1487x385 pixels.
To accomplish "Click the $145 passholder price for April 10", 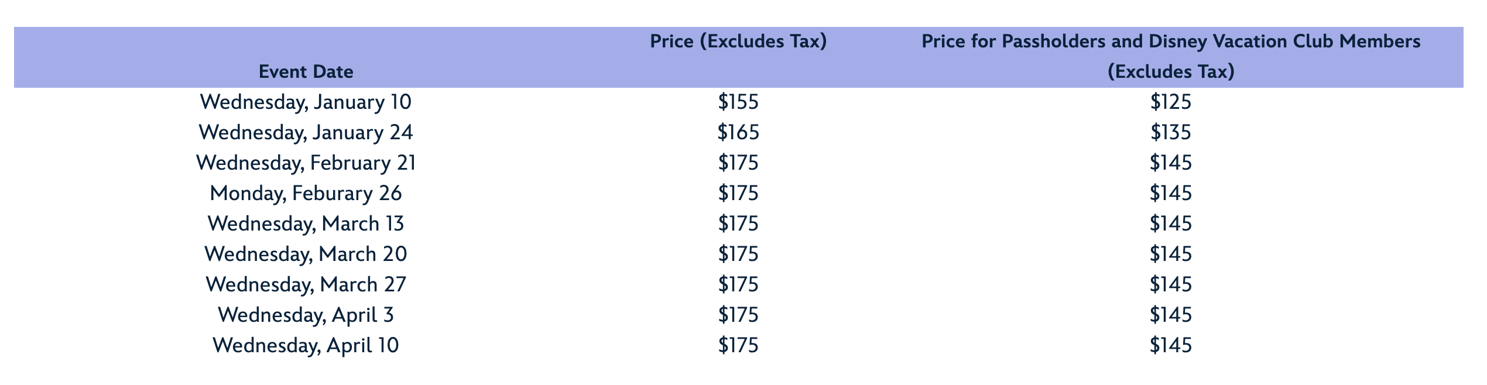I will (1171, 346).
